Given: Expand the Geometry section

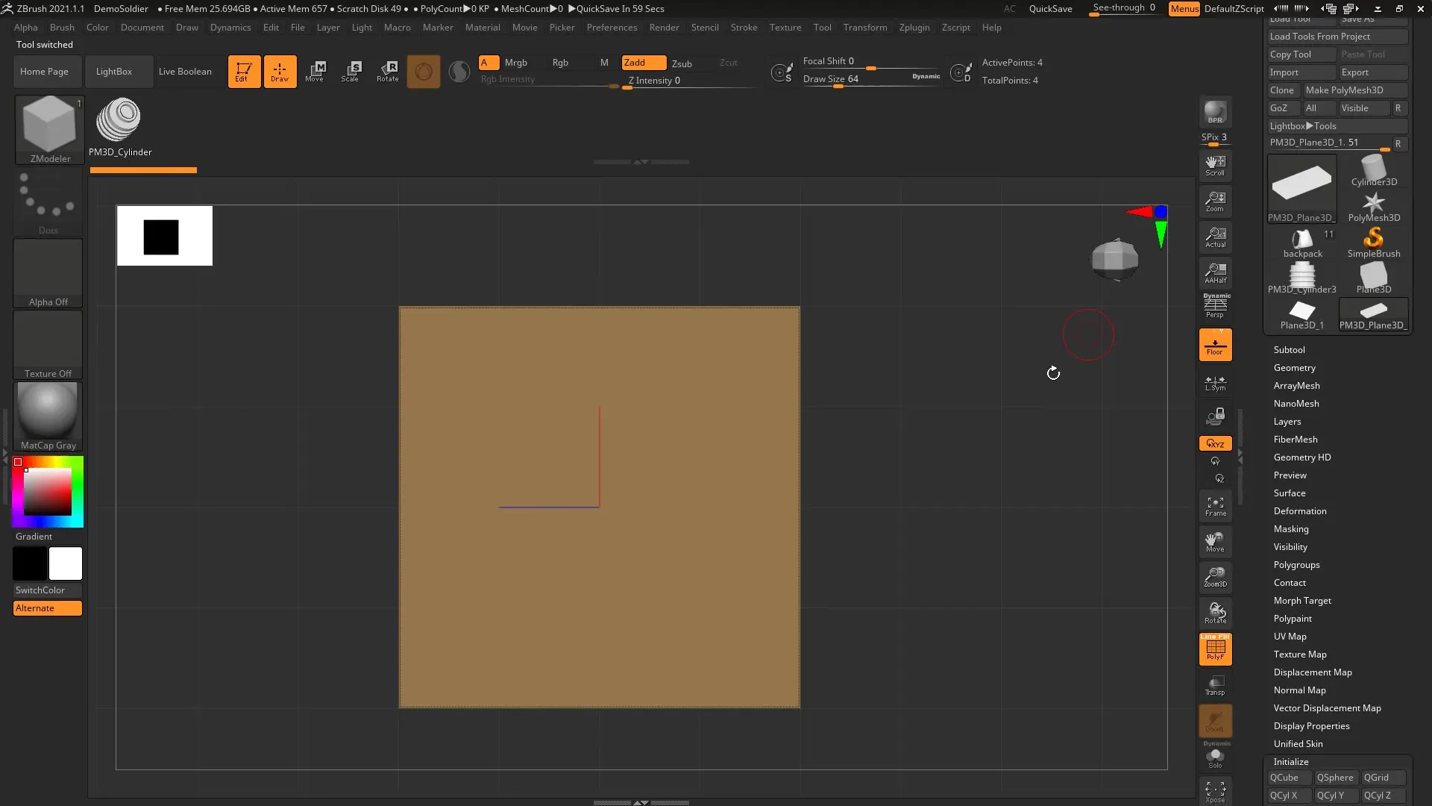Looking at the screenshot, I should (1294, 367).
